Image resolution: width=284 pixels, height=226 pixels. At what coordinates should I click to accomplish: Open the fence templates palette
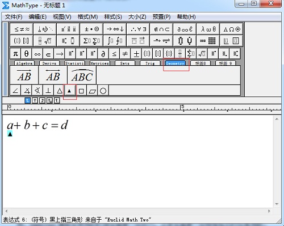tap(22, 41)
